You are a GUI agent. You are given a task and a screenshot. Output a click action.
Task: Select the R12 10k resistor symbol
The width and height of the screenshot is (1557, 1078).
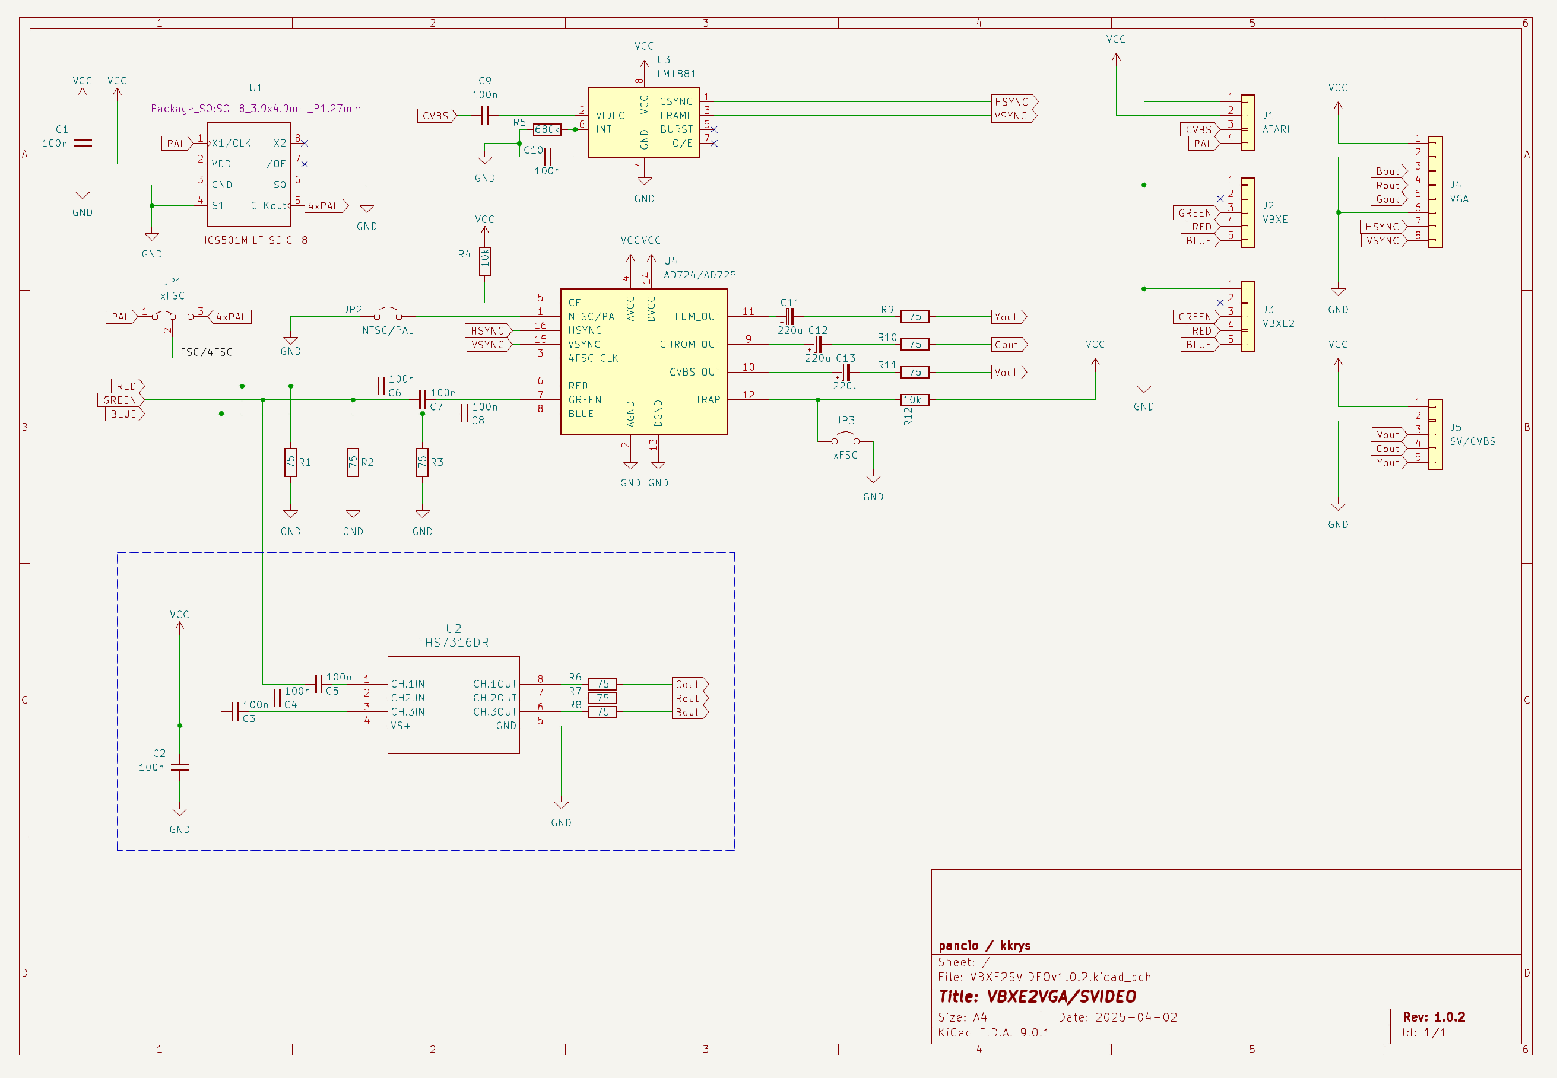pos(914,400)
